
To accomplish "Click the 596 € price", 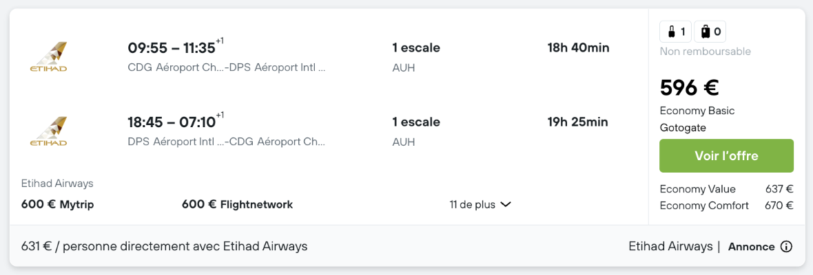I will [689, 88].
